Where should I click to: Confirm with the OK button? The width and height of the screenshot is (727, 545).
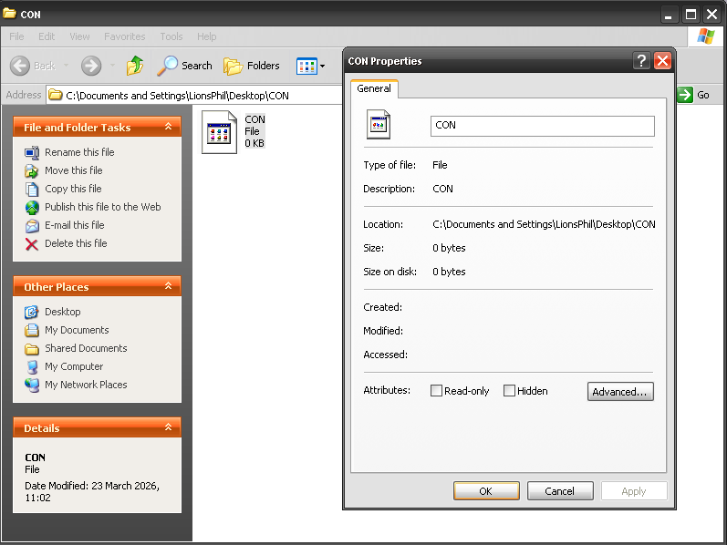pyautogui.click(x=486, y=491)
